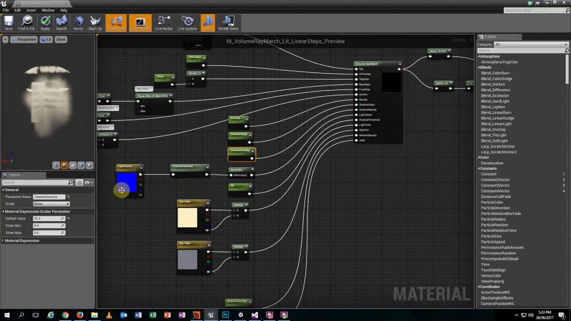The image size is (571, 321).
Task: Select the Constant3Vector palette entry
Action: pyautogui.click(x=495, y=185)
